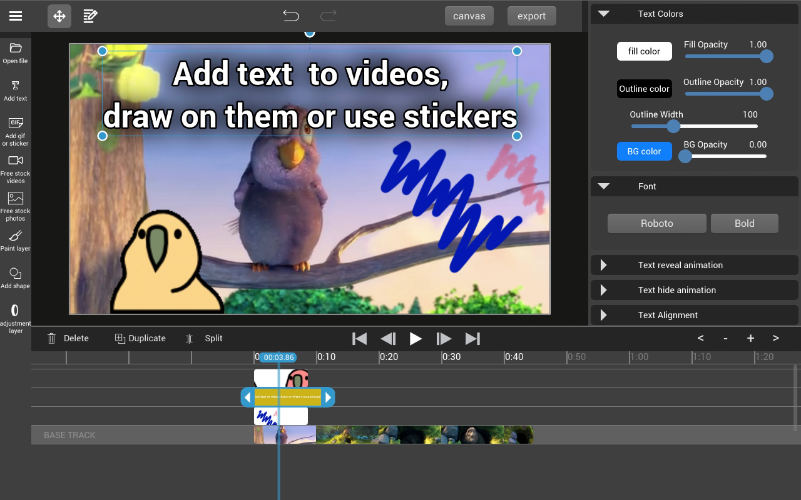
Task: Step back one frame
Action: 388,339
